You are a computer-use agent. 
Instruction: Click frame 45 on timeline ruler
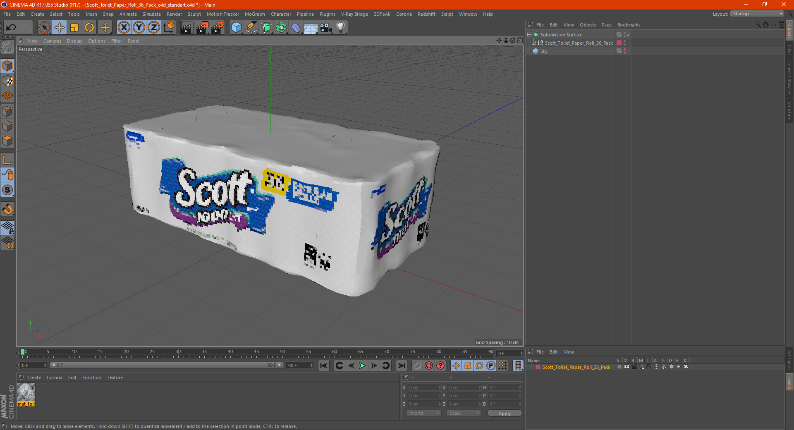[x=256, y=352]
